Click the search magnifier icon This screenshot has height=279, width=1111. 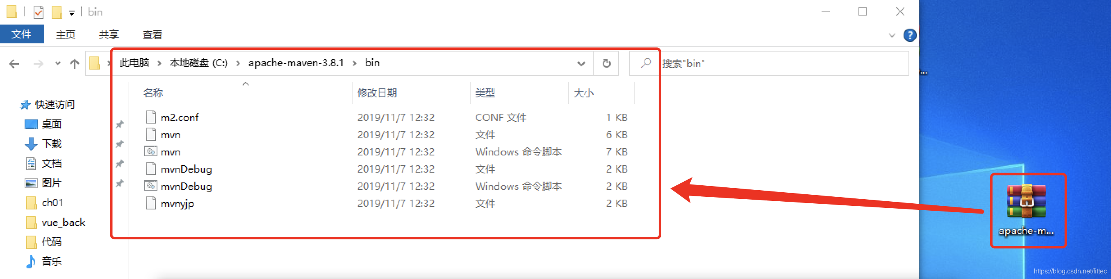646,63
